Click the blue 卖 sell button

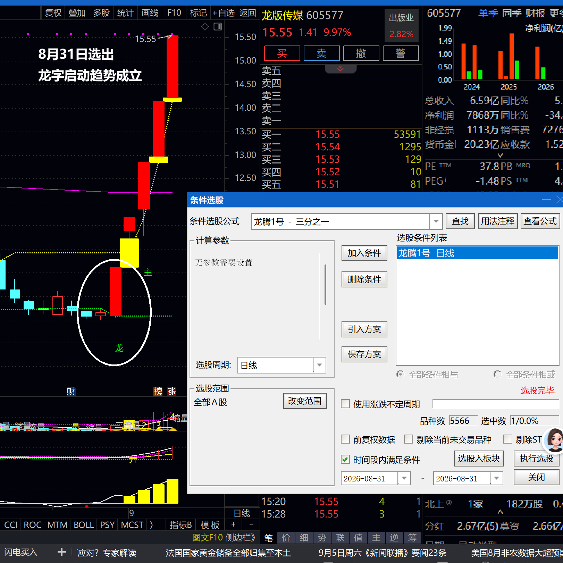[x=321, y=53]
